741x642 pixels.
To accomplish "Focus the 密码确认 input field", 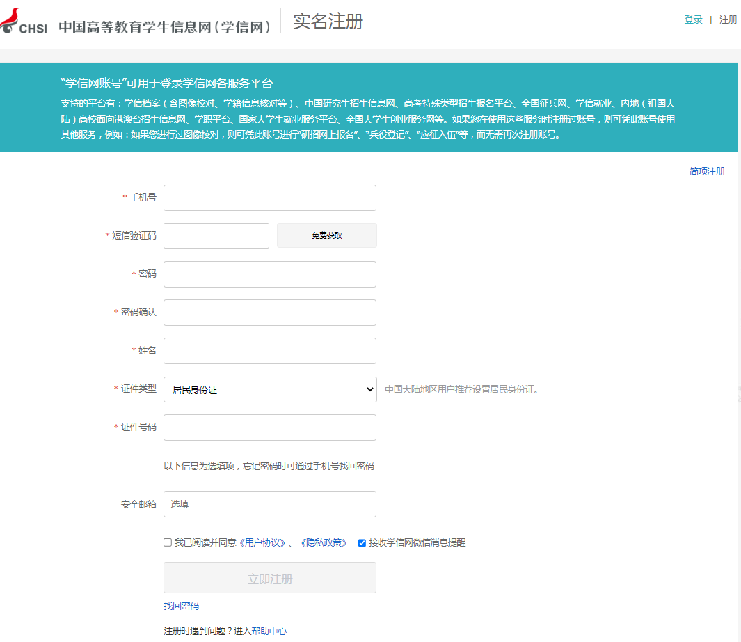I will point(270,313).
